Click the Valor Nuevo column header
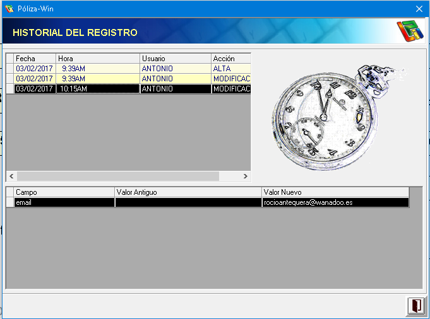 (335, 192)
